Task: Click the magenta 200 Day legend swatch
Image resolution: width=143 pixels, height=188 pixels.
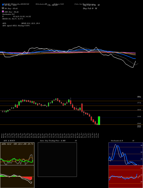Action: click(3, 11)
